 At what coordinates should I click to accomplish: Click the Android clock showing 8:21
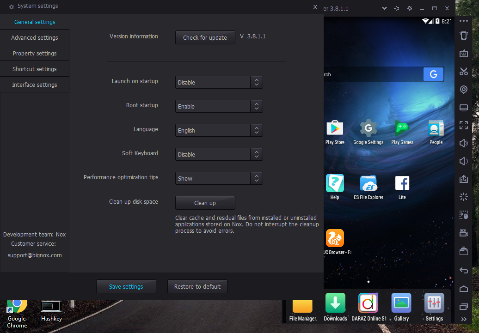[x=446, y=21]
